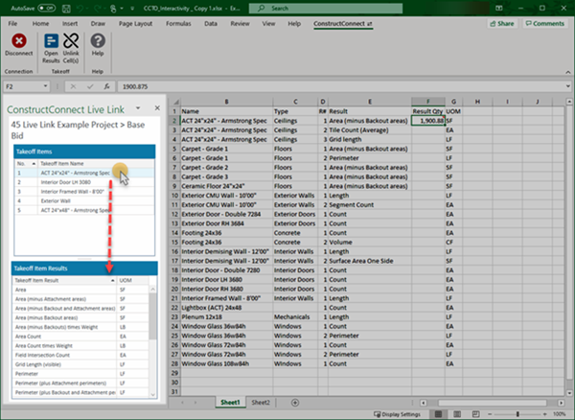
Task: Click the Result Qty header cell
Action: point(428,111)
